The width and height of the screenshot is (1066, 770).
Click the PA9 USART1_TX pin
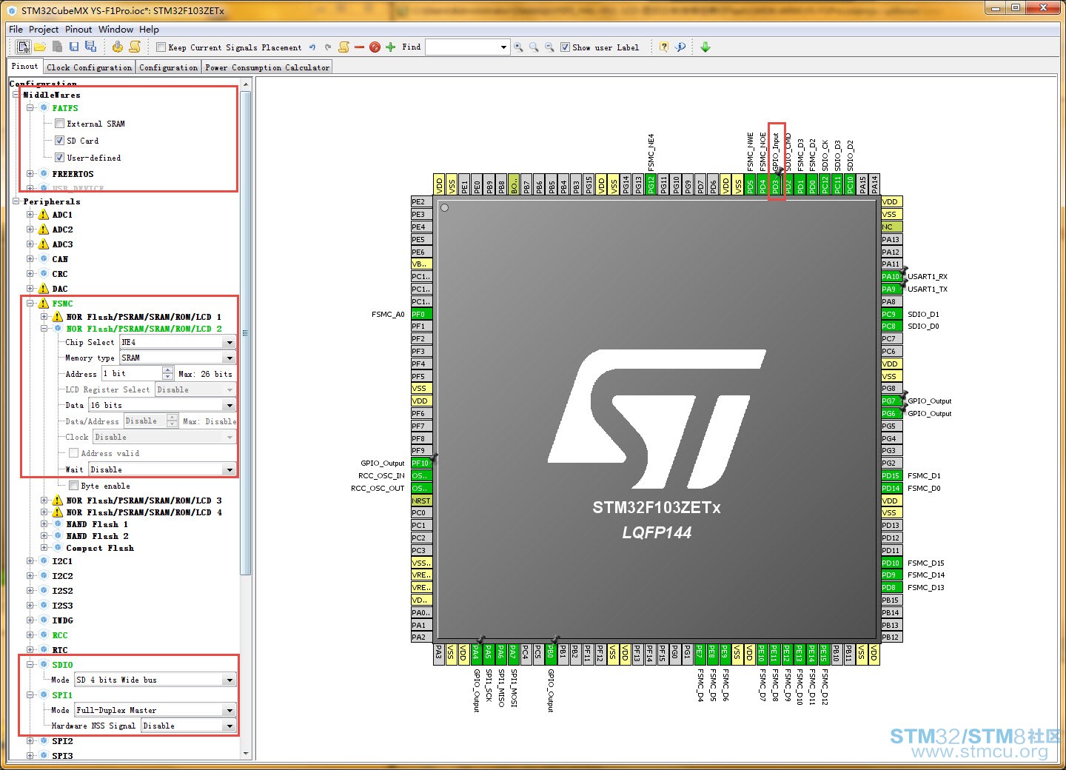point(891,289)
